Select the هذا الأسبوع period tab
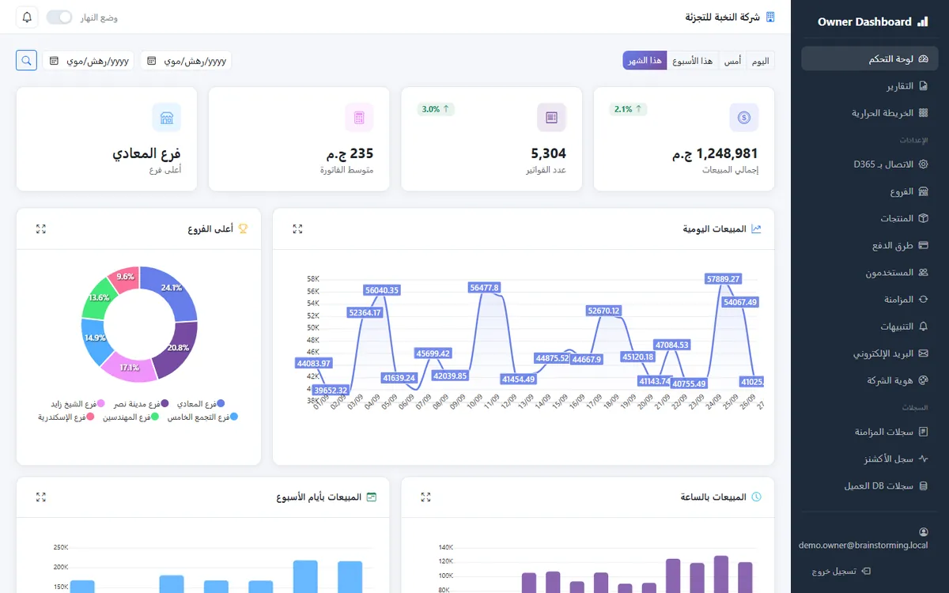This screenshot has width=949, height=593. 692,61
